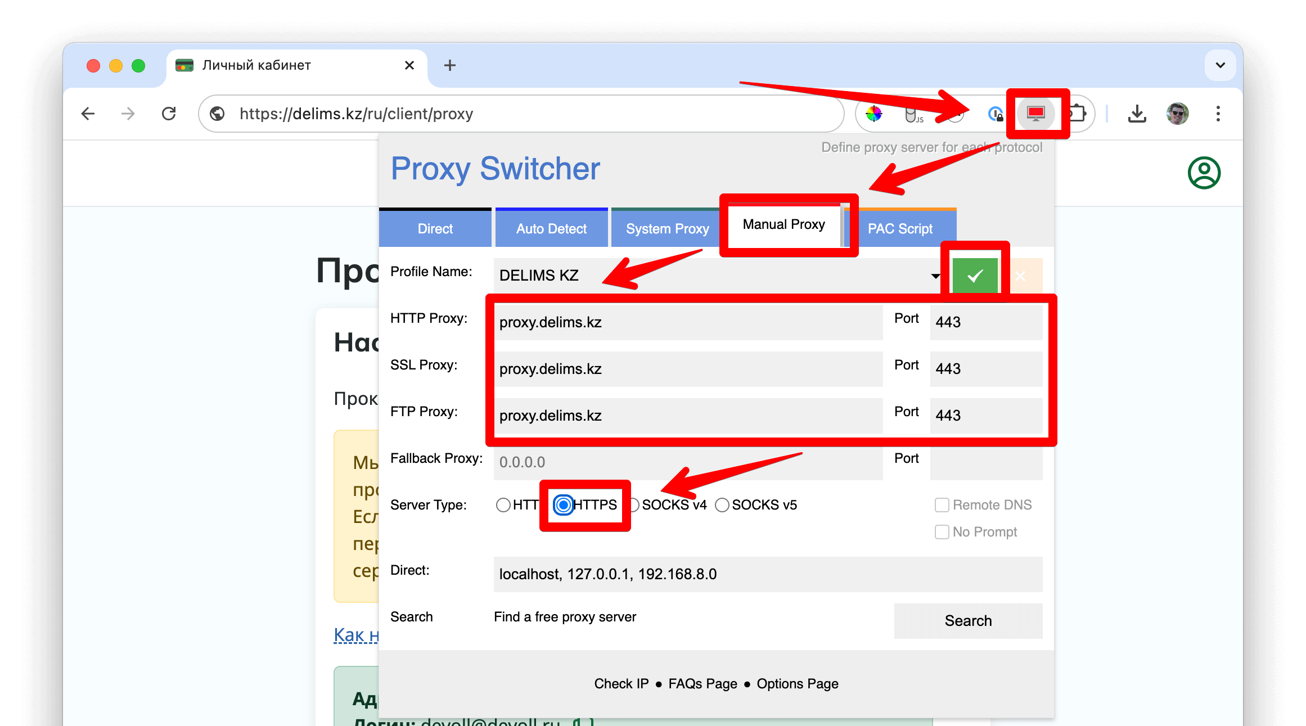Image resolution: width=1306 pixels, height=726 pixels.
Task: Close the Личный кабинет tab
Action: 409,65
